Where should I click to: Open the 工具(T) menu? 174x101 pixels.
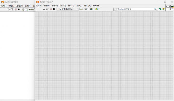point(79,6)
